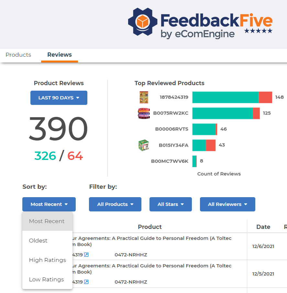Click the total review count 390
This screenshot has height=293, width=287.
pos(59,129)
